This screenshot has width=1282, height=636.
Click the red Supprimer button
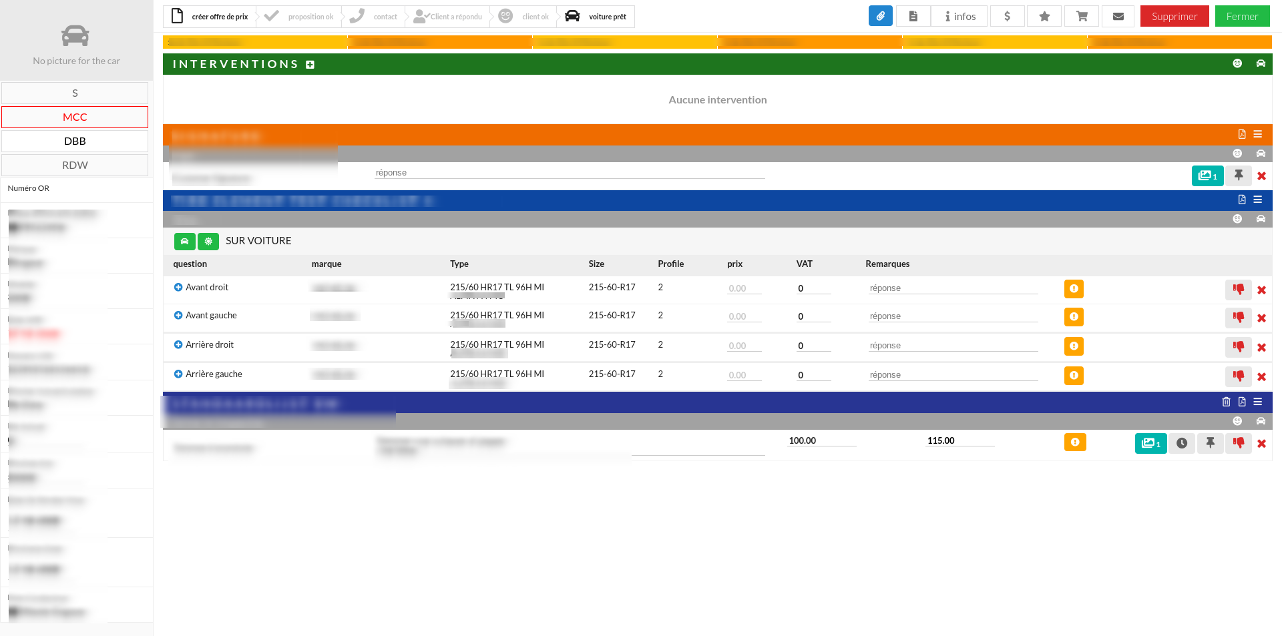click(x=1174, y=16)
